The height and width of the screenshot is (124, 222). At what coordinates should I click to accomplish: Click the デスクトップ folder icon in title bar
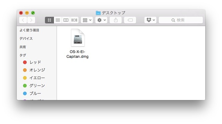click(98, 13)
